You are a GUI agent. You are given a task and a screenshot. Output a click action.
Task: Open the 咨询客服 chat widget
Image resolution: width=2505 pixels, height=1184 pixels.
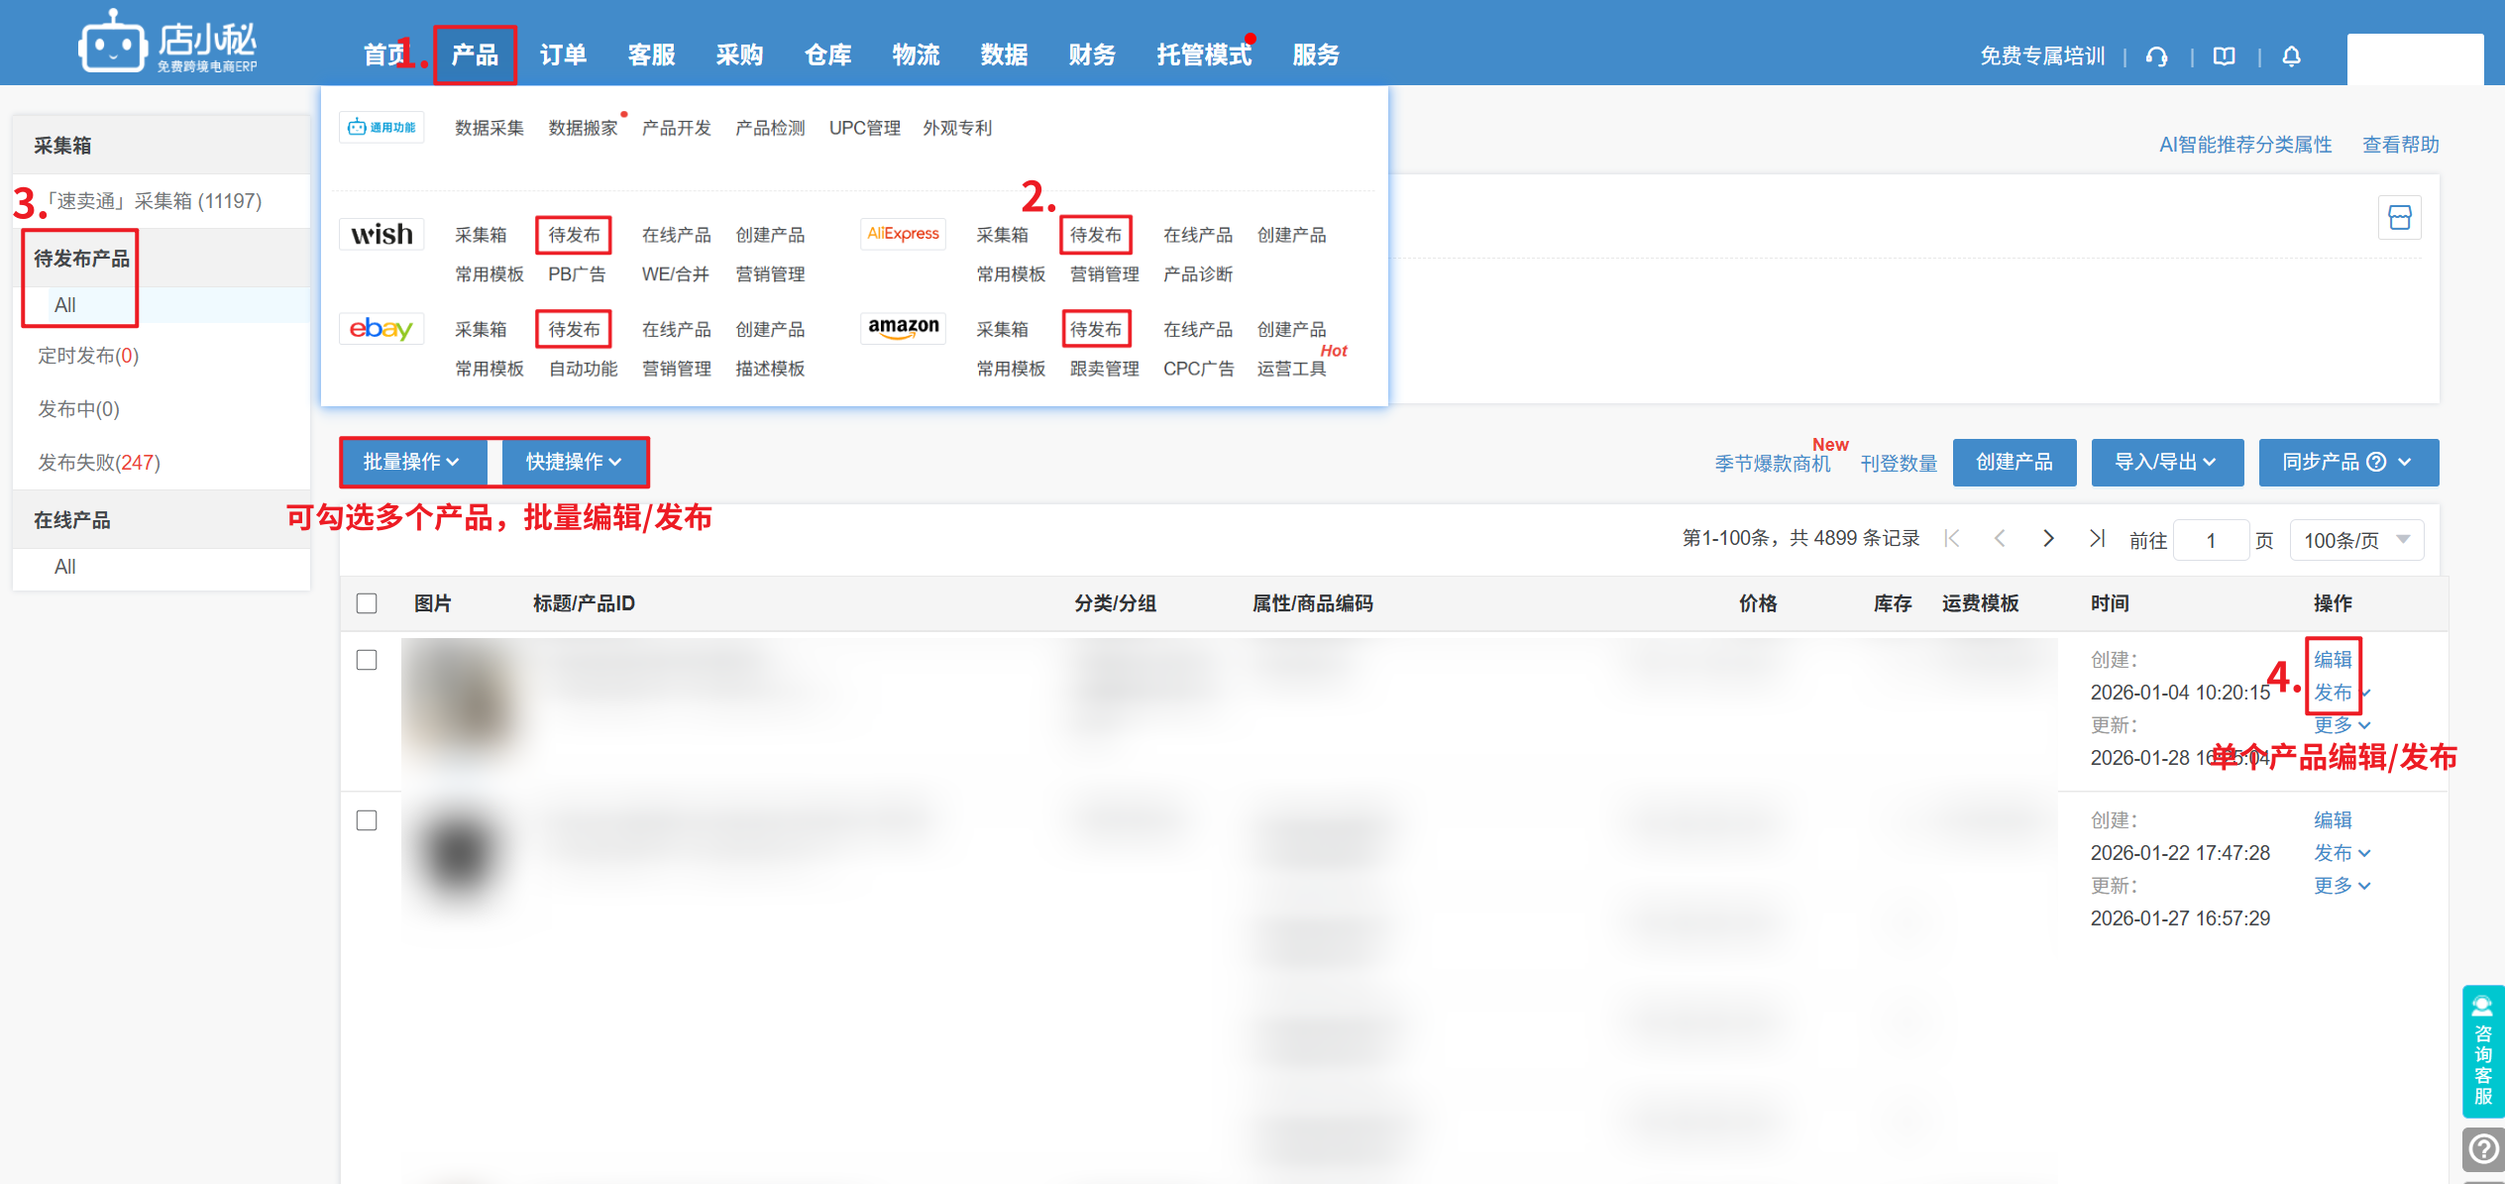pos(2482,1051)
